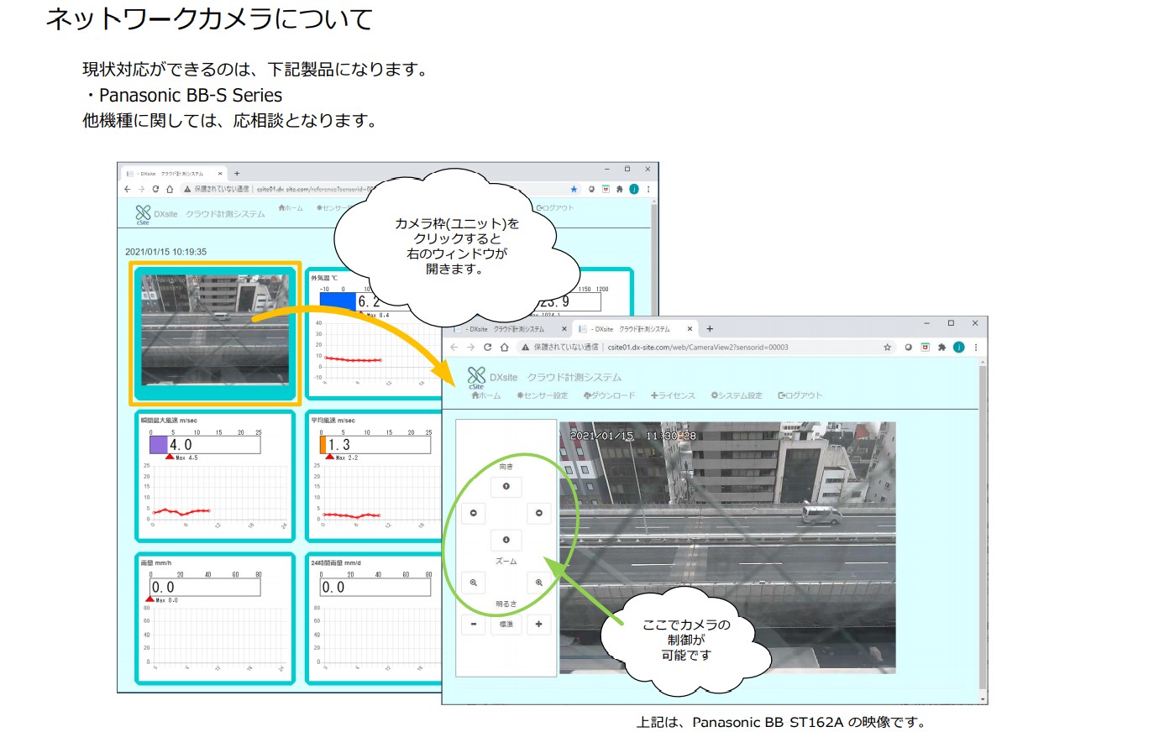This screenshot has width=1154, height=732.
Task: Click the 1.3 average wind value
Action: pos(339,445)
